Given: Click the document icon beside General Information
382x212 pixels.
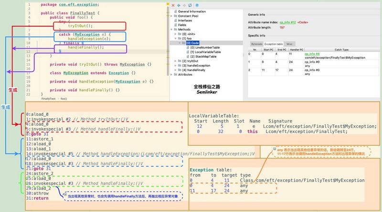Looking at the screenshot, I should click(175, 11).
